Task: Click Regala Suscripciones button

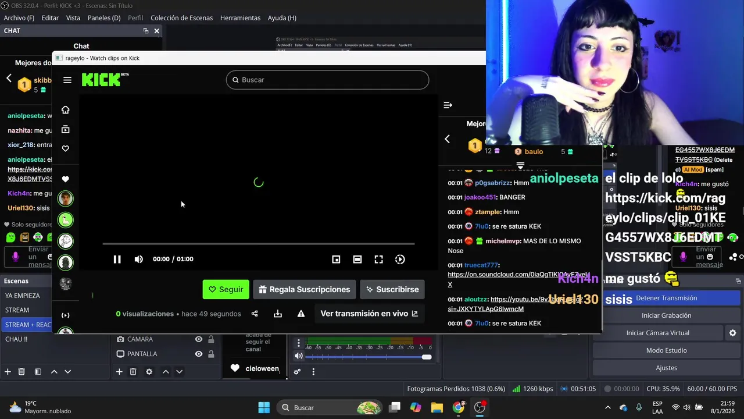Action: coord(304,289)
